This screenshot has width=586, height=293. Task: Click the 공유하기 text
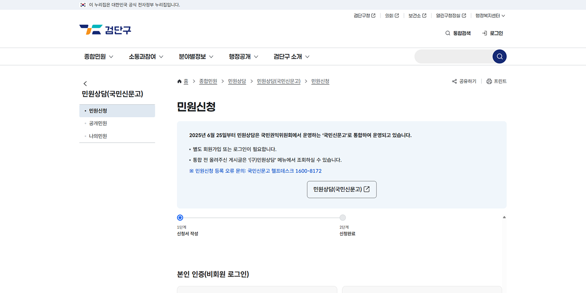(467, 81)
